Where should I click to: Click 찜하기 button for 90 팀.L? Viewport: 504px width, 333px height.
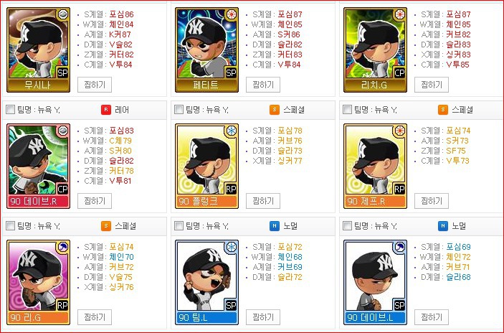263,317
